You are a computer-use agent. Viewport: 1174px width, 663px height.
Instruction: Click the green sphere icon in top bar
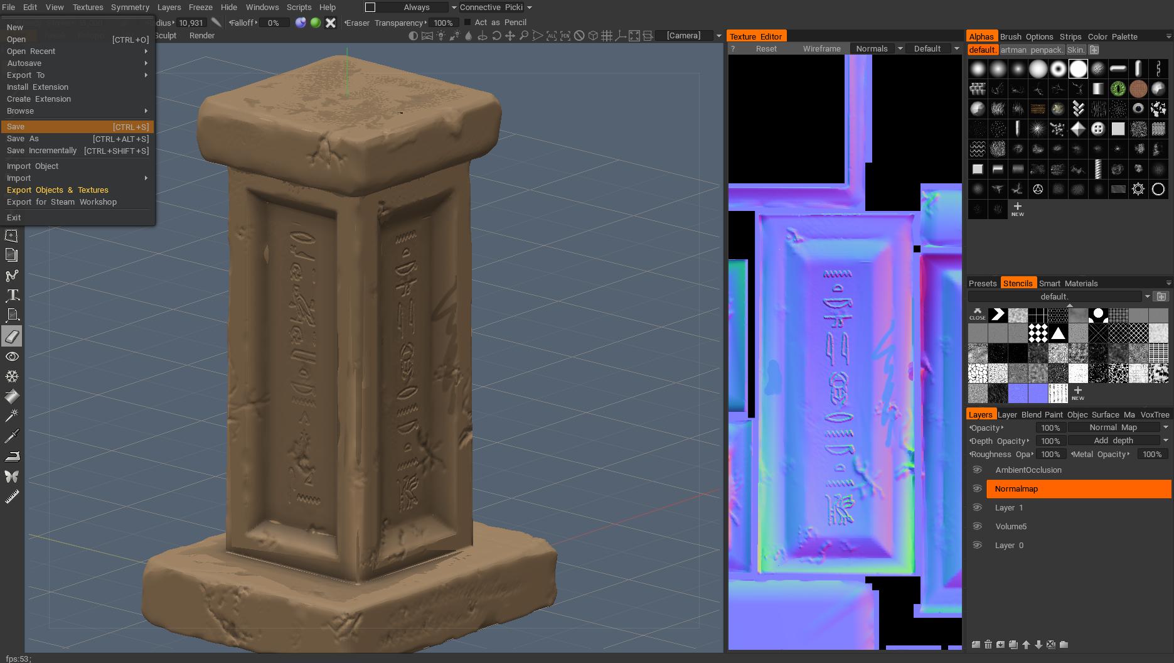pos(316,23)
